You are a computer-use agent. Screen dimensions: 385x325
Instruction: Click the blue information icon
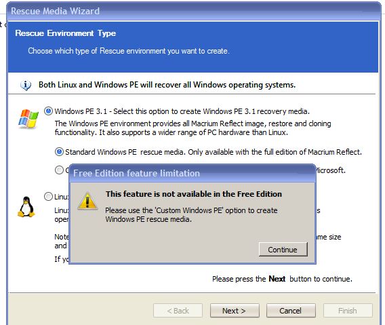(x=26, y=85)
